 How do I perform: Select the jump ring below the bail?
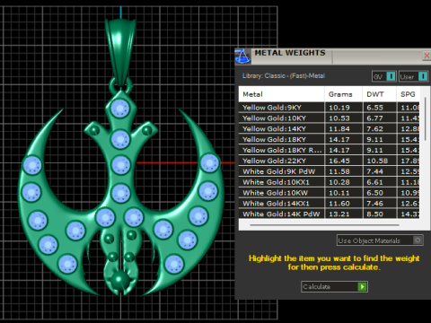coord(120,85)
